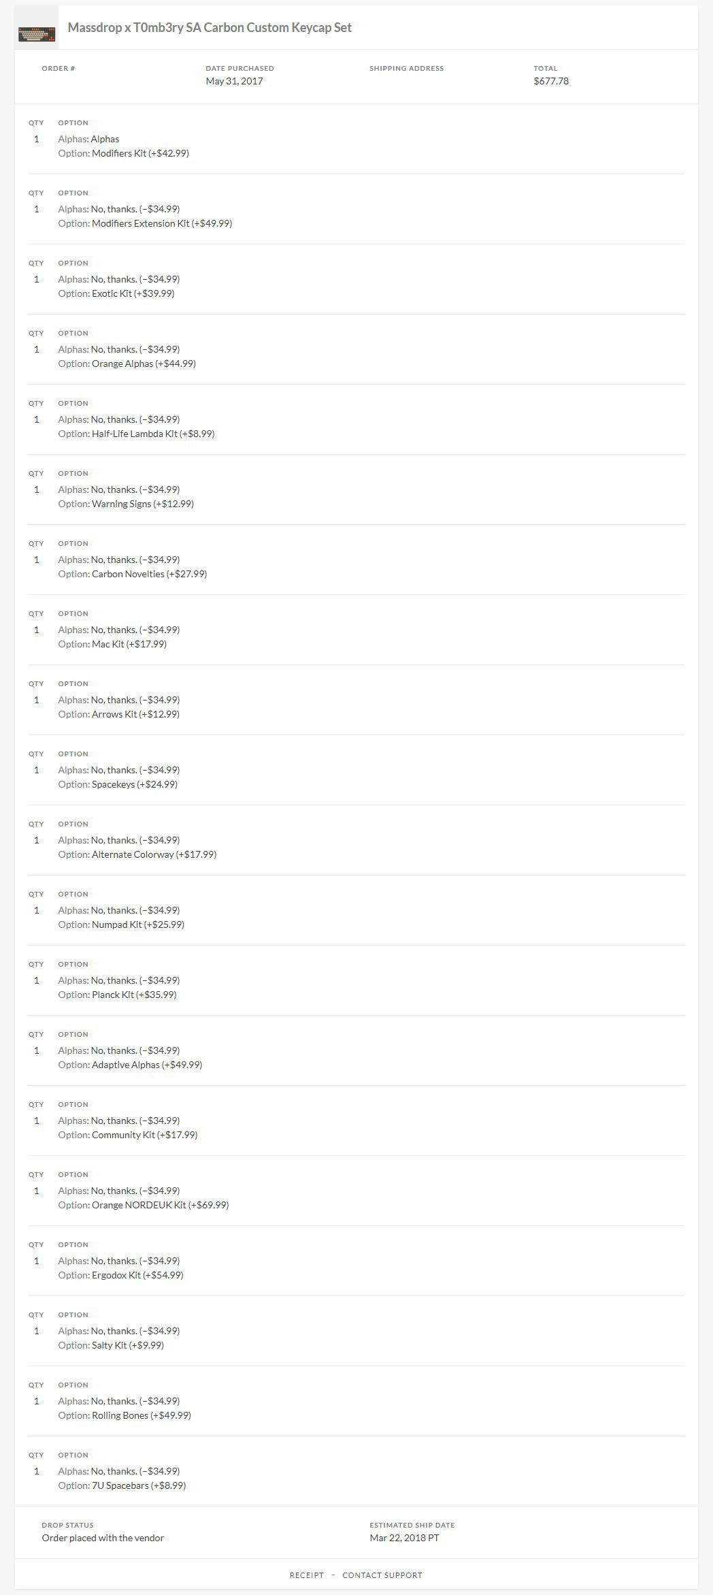Viewport: 713px width, 1595px height.
Task: Click the Planck Kit option line
Action: [117, 995]
